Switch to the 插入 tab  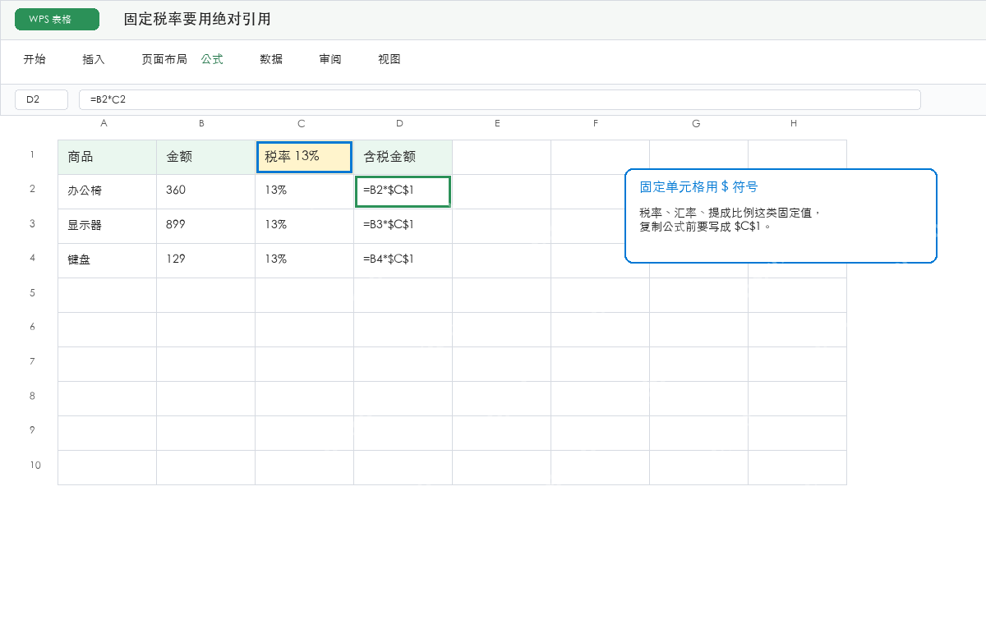[x=94, y=59]
